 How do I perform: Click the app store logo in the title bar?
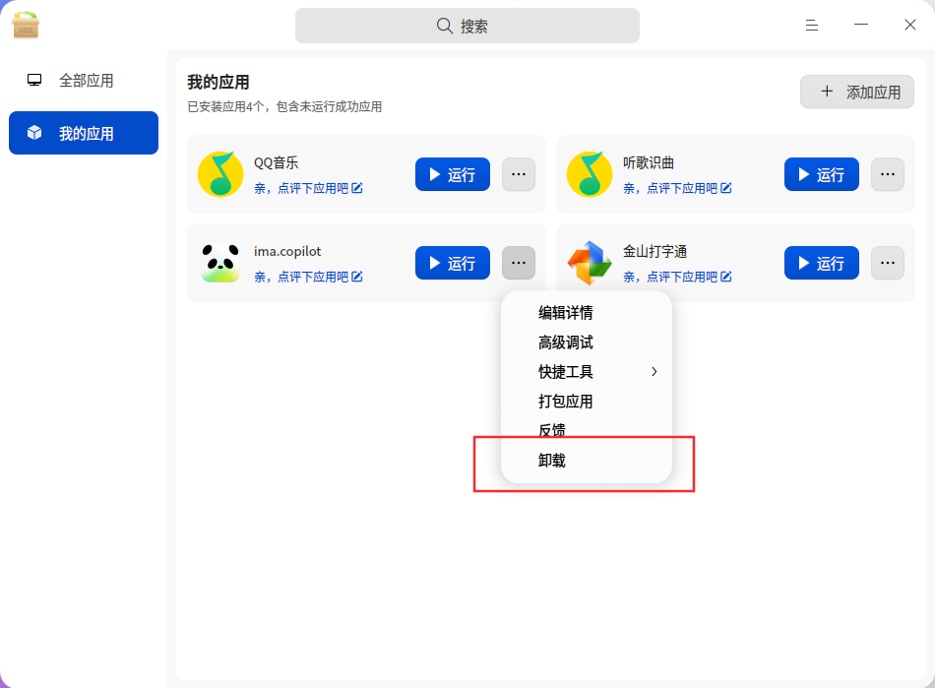click(x=26, y=26)
